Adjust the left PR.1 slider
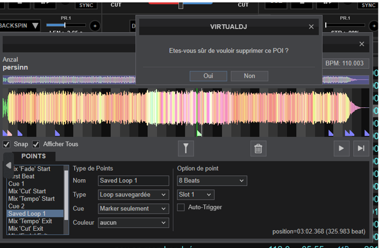Viewport: 379px width, 248px height. click(x=66, y=25)
